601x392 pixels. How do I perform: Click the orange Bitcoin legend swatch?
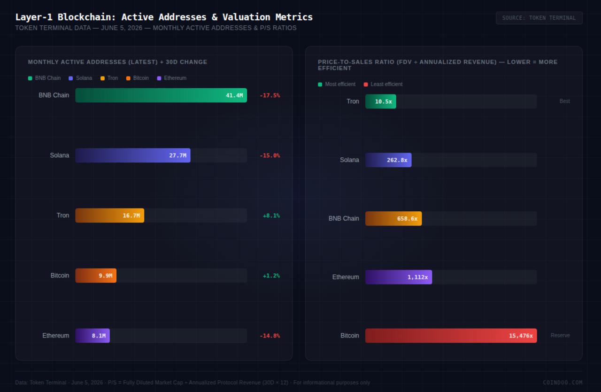[x=128, y=78]
